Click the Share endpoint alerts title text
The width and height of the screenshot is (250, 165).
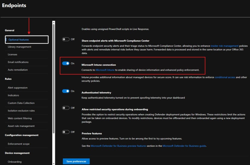(x=115, y=41)
